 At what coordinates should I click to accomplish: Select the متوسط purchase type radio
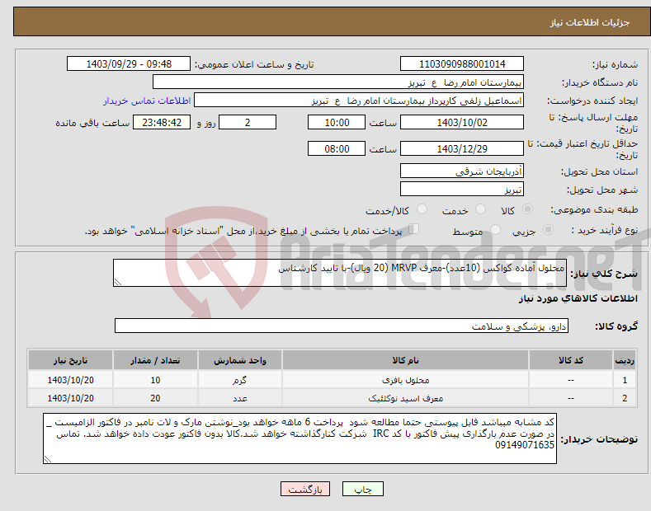pos(495,229)
